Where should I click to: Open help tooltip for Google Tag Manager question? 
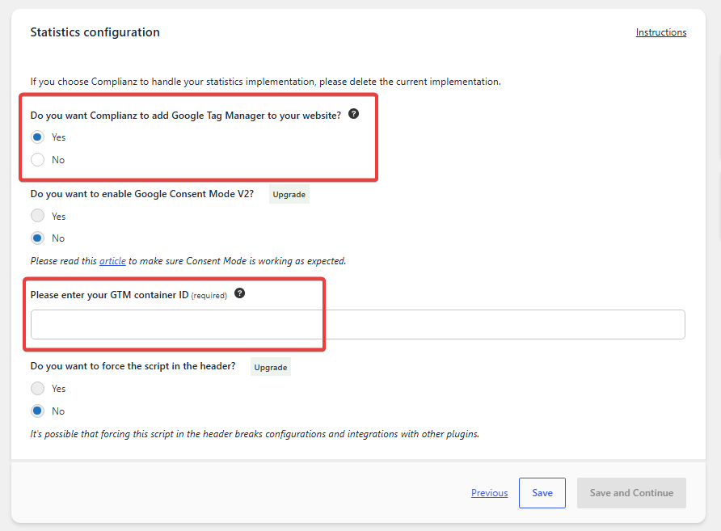coord(353,114)
